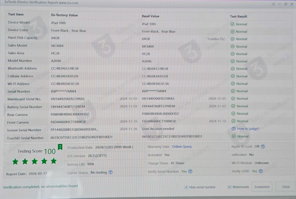This screenshot has height=199, width=296.
Task: Select read Model Number A2696 value
Action: [x=147, y=61]
